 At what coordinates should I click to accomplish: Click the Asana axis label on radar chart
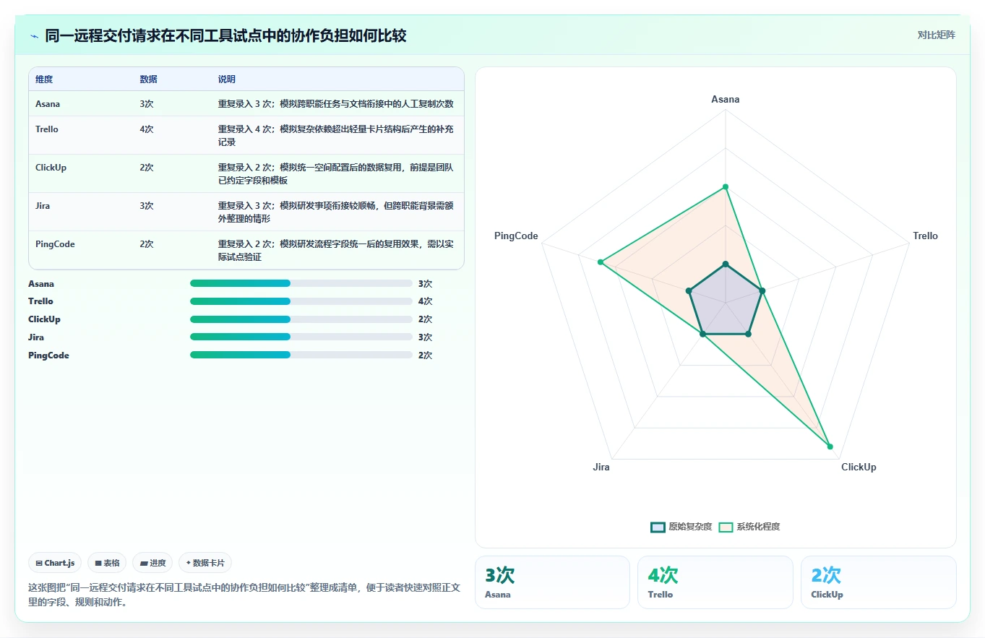click(726, 100)
